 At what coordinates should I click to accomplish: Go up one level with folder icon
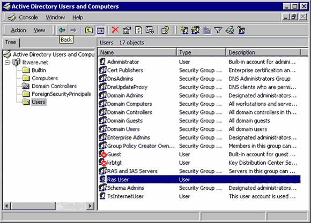click(x=88, y=30)
